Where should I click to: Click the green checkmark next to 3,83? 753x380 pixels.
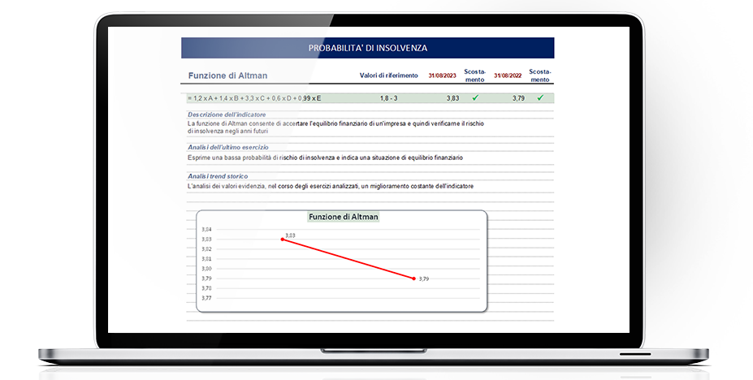click(x=475, y=98)
